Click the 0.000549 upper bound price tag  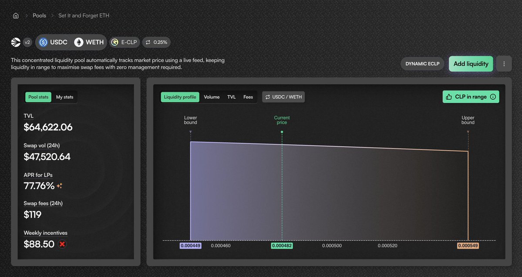point(468,246)
